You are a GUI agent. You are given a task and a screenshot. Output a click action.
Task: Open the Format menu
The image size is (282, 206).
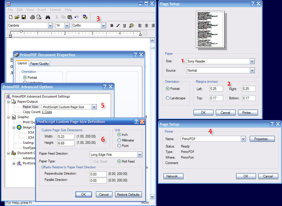[55, 10]
